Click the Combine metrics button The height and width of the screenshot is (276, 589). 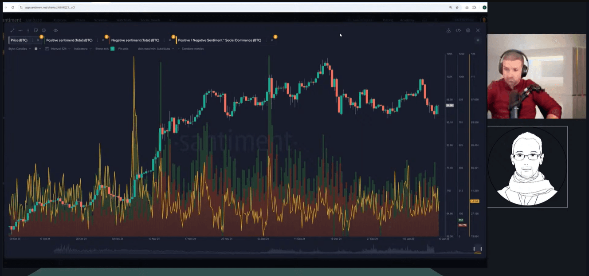pos(192,49)
